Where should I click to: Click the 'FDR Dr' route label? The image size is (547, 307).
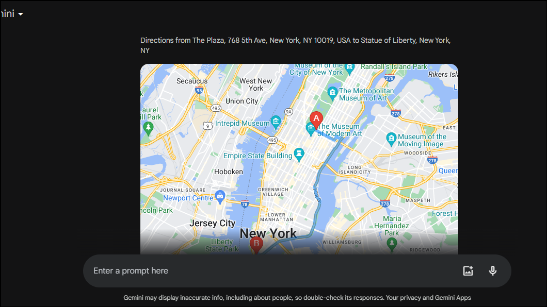point(316,195)
